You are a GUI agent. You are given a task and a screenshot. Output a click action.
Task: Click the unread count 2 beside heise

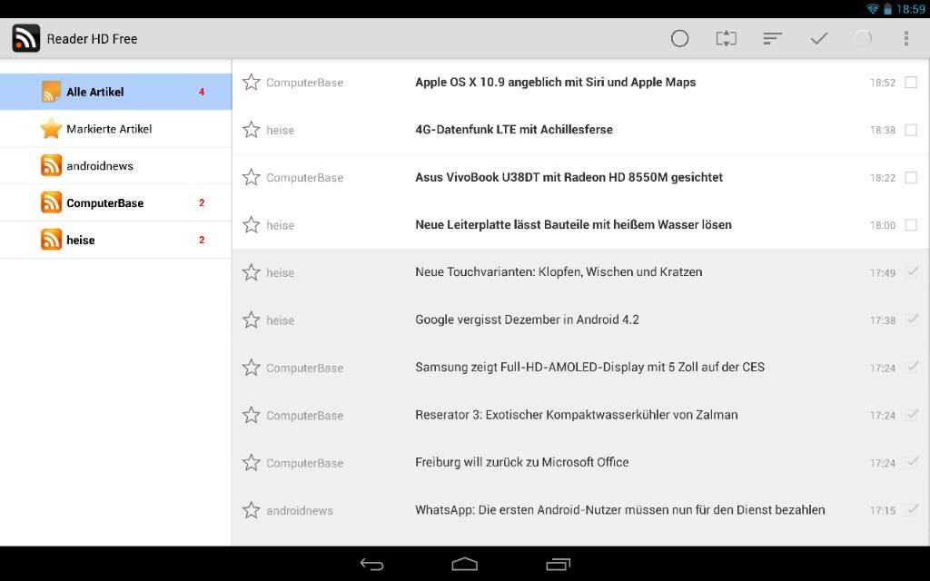pyautogui.click(x=202, y=240)
